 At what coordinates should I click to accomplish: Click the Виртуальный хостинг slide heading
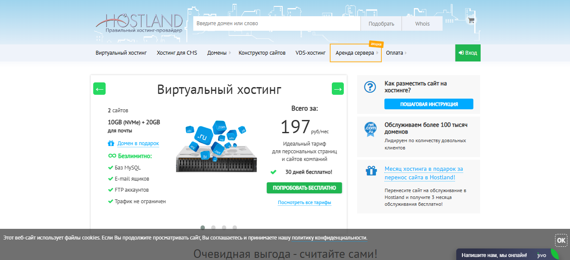pyautogui.click(x=219, y=90)
